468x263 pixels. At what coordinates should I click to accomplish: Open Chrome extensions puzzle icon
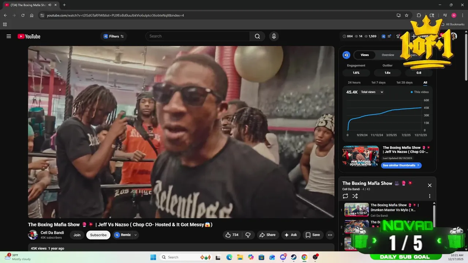[x=419, y=15]
